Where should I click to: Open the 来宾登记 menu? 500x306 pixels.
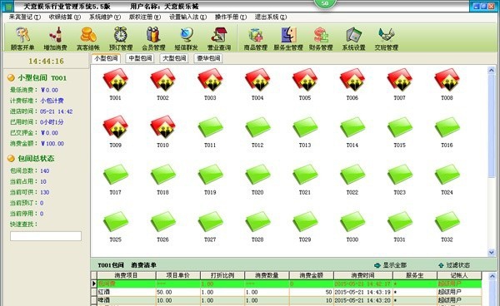(x=25, y=17)
